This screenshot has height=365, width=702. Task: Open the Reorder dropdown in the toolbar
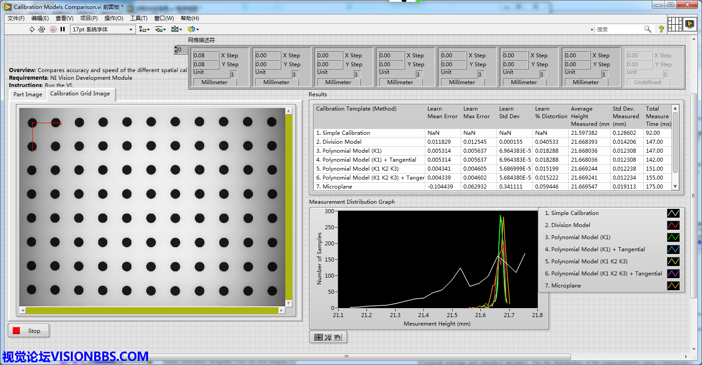193,30
